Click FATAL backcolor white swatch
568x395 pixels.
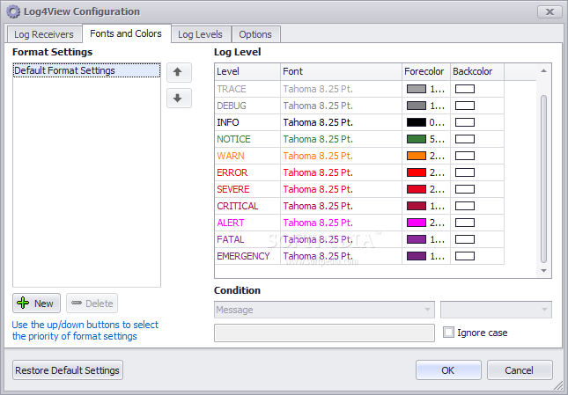465,239
